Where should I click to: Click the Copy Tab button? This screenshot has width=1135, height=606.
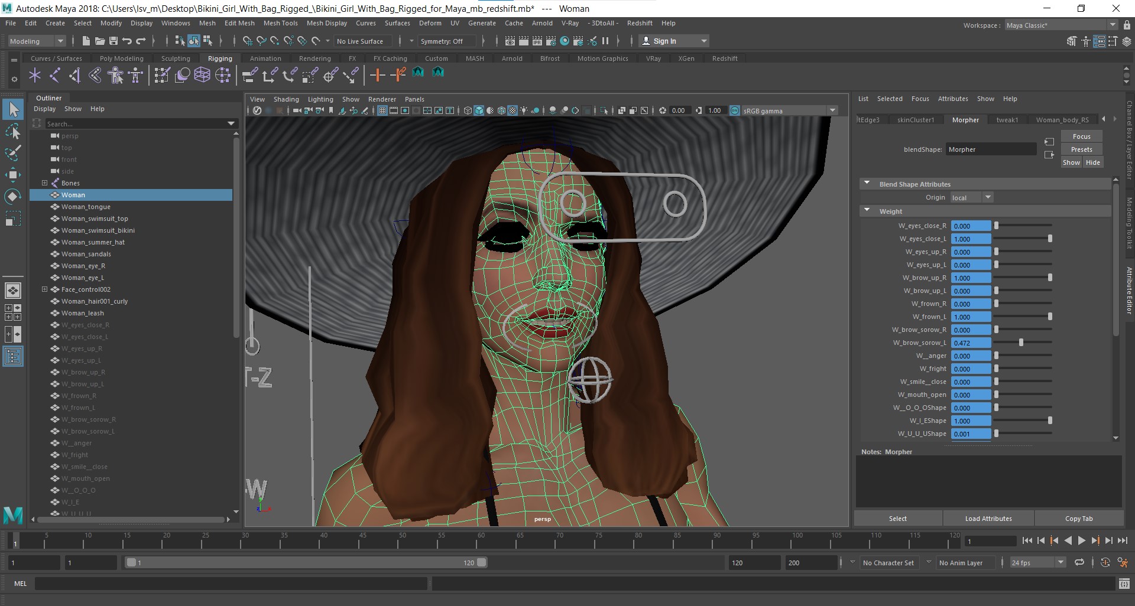point(1079,519)
